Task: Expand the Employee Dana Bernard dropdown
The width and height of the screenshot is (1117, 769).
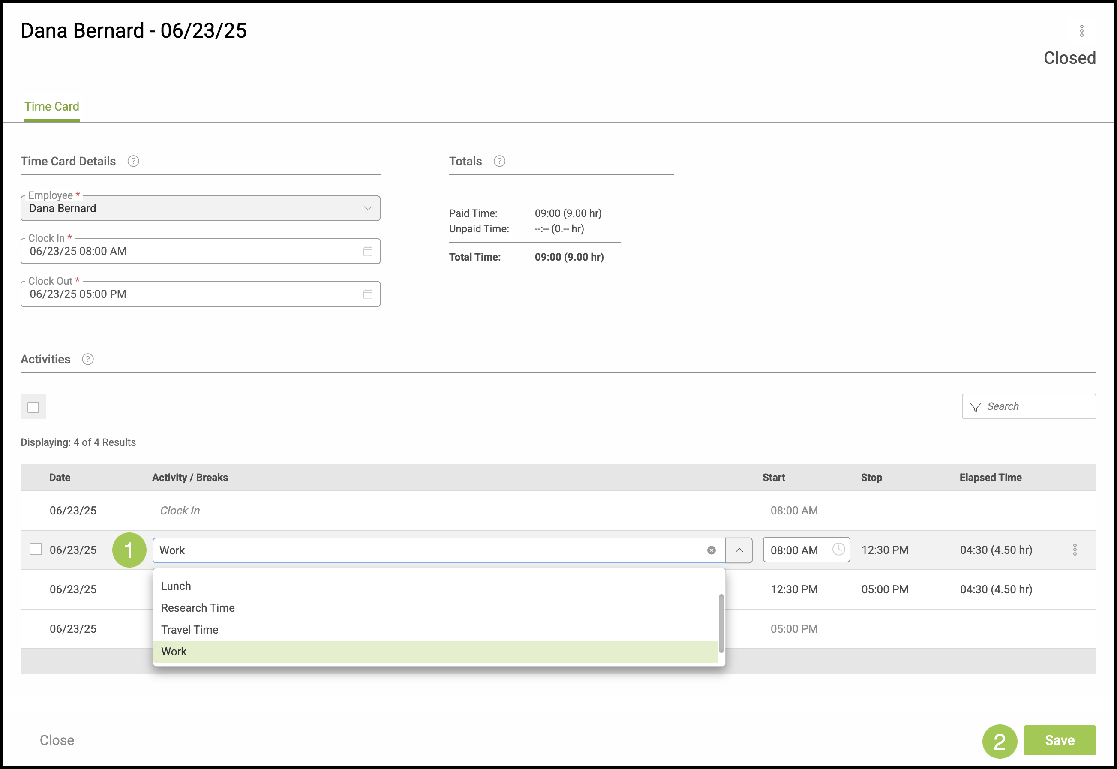Action: tap(368, 209)
